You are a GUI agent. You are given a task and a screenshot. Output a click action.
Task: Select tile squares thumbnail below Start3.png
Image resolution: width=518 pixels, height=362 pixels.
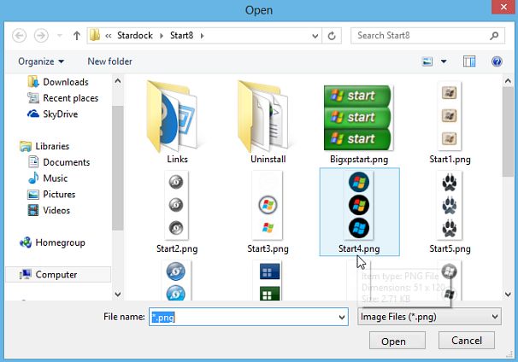269,281
